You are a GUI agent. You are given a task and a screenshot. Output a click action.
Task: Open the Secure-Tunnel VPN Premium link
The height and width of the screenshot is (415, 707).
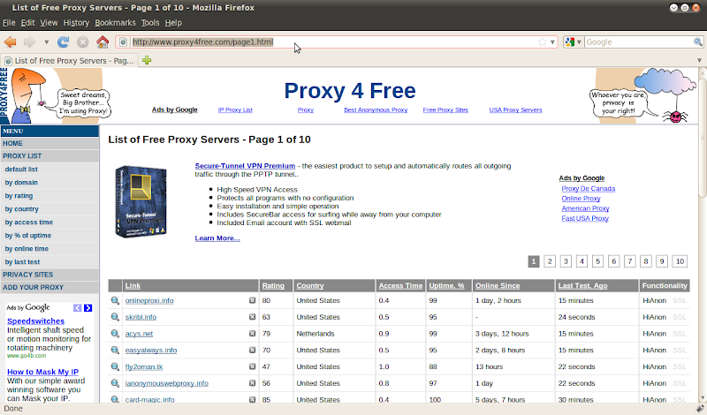click(245, 166)
